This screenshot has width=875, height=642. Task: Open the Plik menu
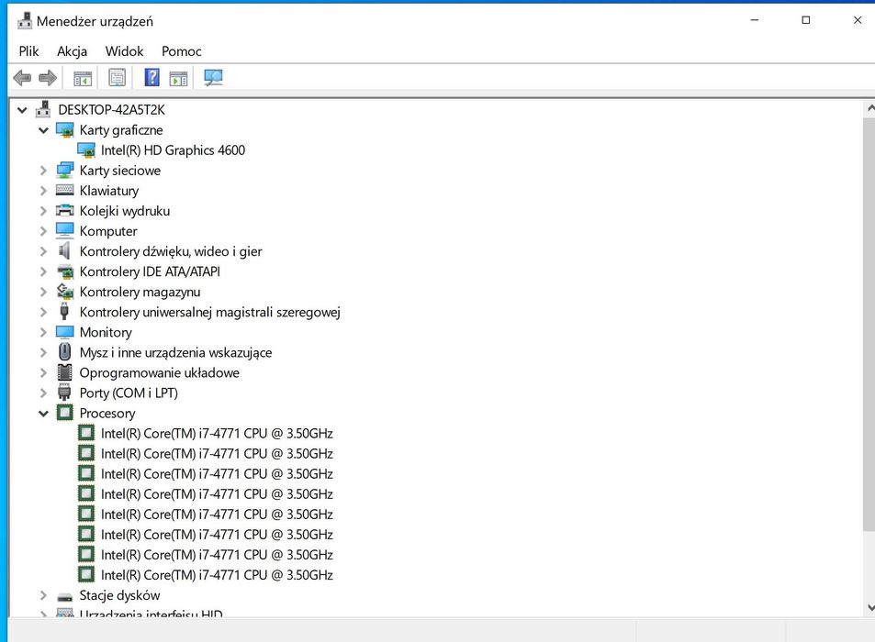(x=28, y=51)
